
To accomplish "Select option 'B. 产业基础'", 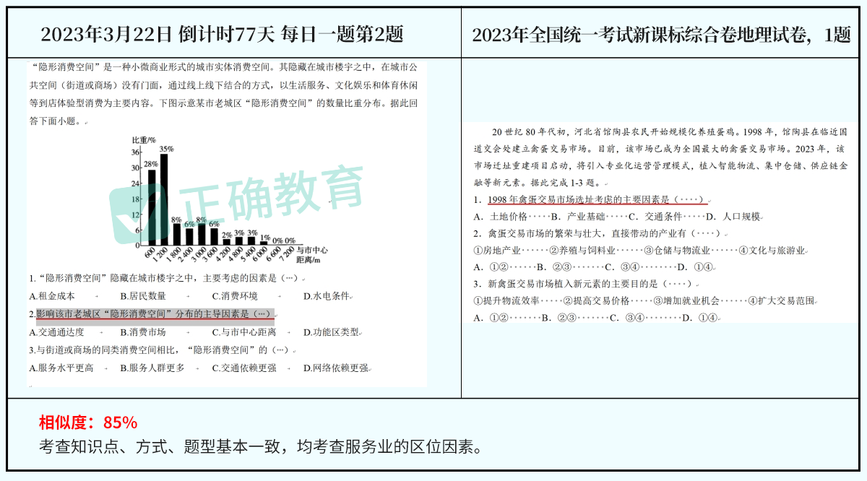I will click(578, 217).
